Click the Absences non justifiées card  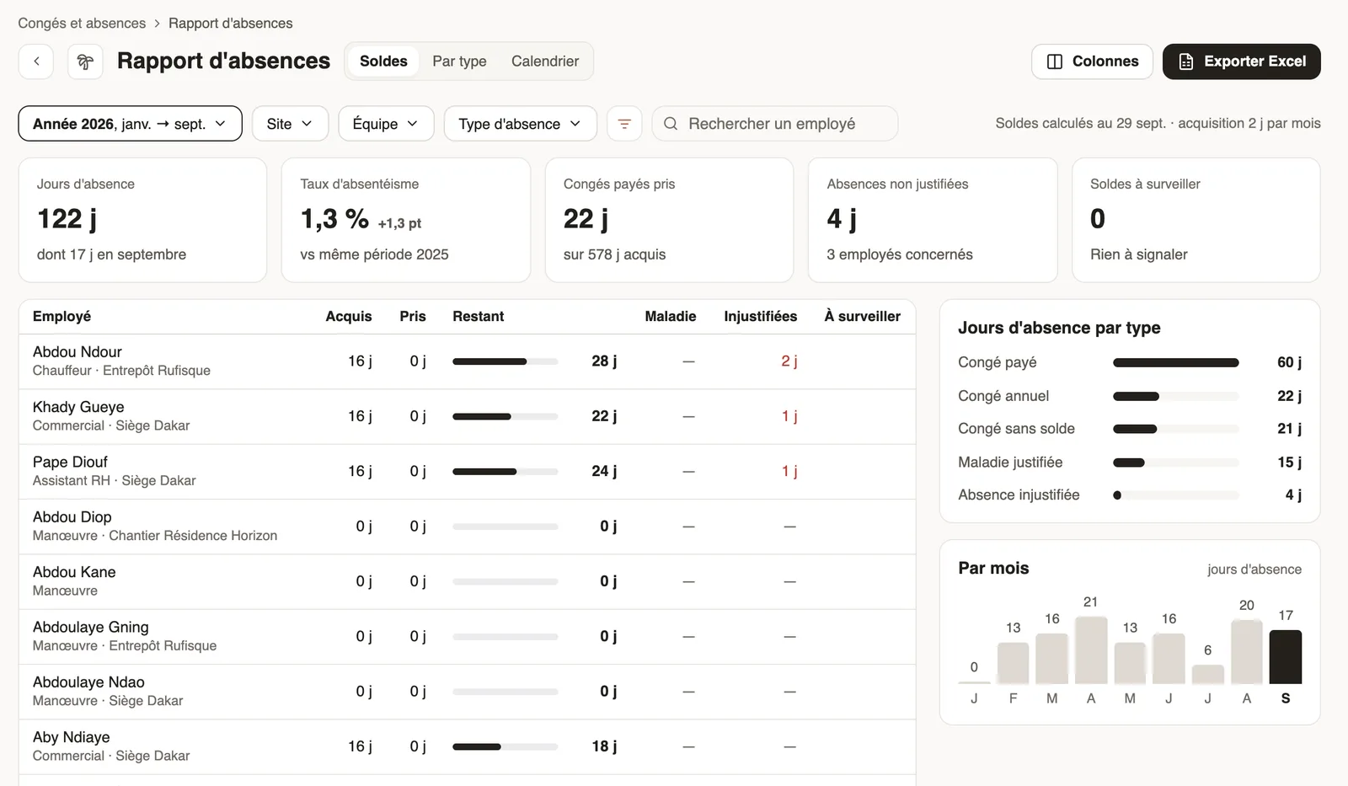[x=933, y=220]
